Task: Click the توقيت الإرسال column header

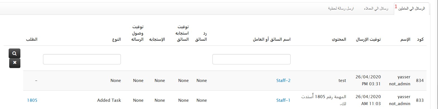Action: tap(368, 39)
